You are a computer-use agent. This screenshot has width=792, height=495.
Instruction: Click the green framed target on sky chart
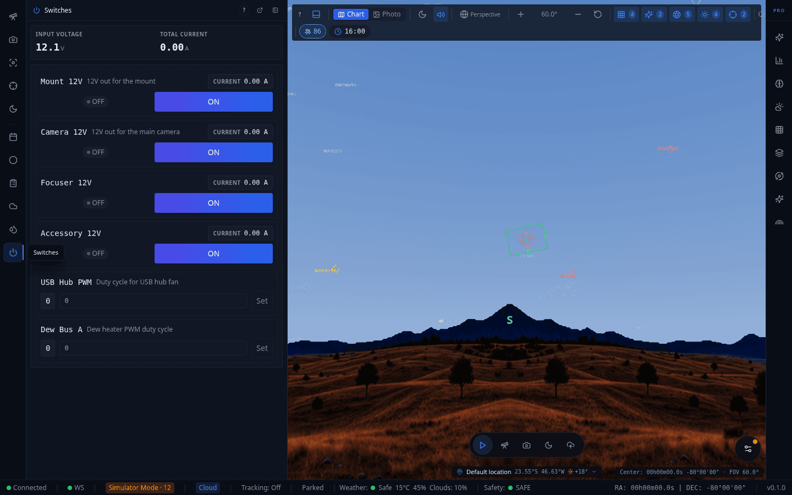pyautogui.click(x=526, y=240)
